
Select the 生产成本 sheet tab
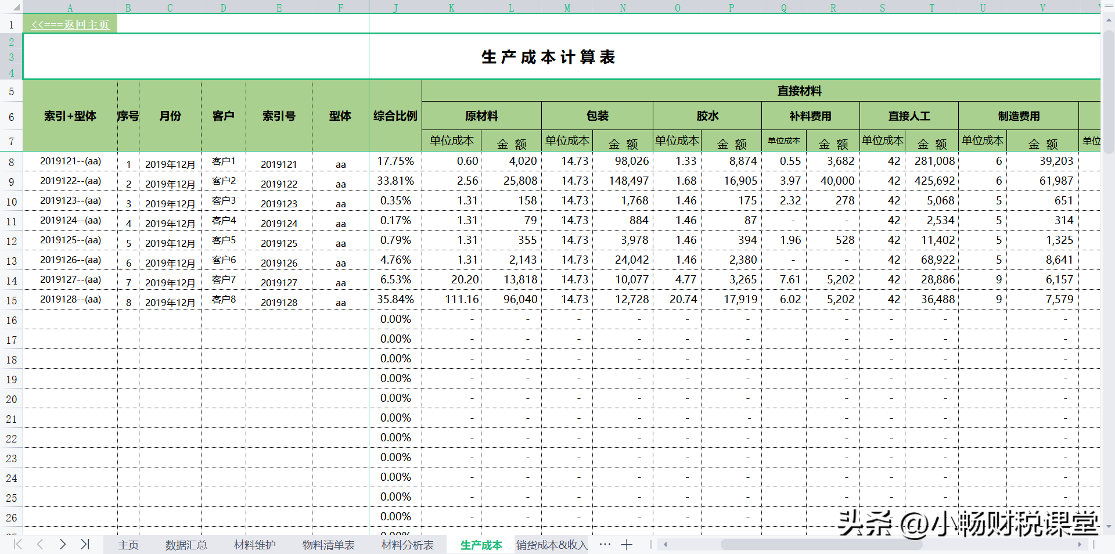(x=481, y=545)
